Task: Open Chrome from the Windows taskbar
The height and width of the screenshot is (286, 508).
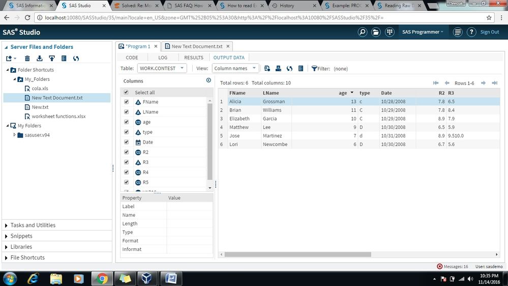Action: pos(102,278)
